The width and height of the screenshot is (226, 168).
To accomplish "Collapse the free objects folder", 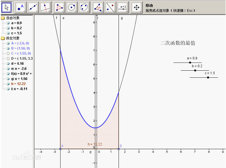I will [x=3, y=18].
